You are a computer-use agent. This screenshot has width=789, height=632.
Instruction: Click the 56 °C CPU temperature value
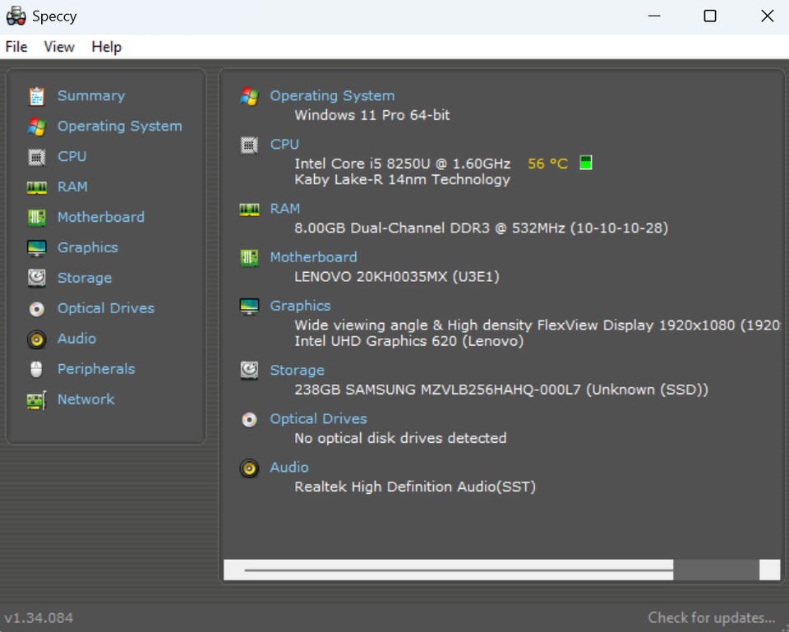[x=547, y=164]
